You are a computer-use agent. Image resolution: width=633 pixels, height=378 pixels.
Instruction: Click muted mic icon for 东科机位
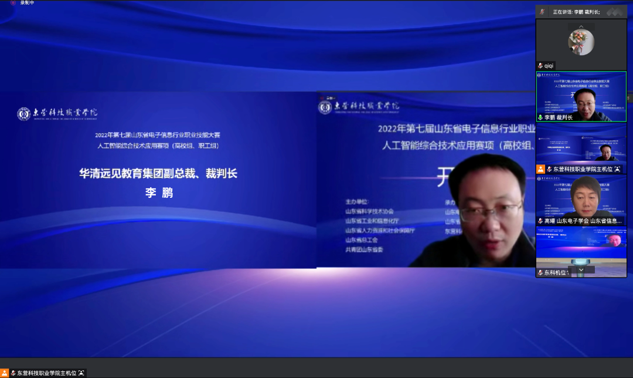tap(540, 273)
